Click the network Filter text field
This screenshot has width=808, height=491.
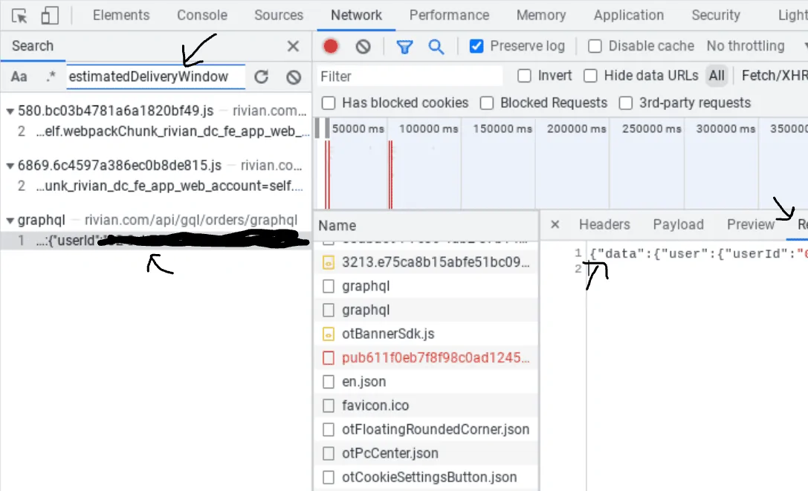[x=409, y=77]
